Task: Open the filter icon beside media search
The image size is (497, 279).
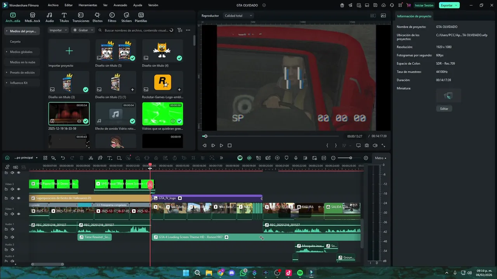Action: (x=180, y=30)
